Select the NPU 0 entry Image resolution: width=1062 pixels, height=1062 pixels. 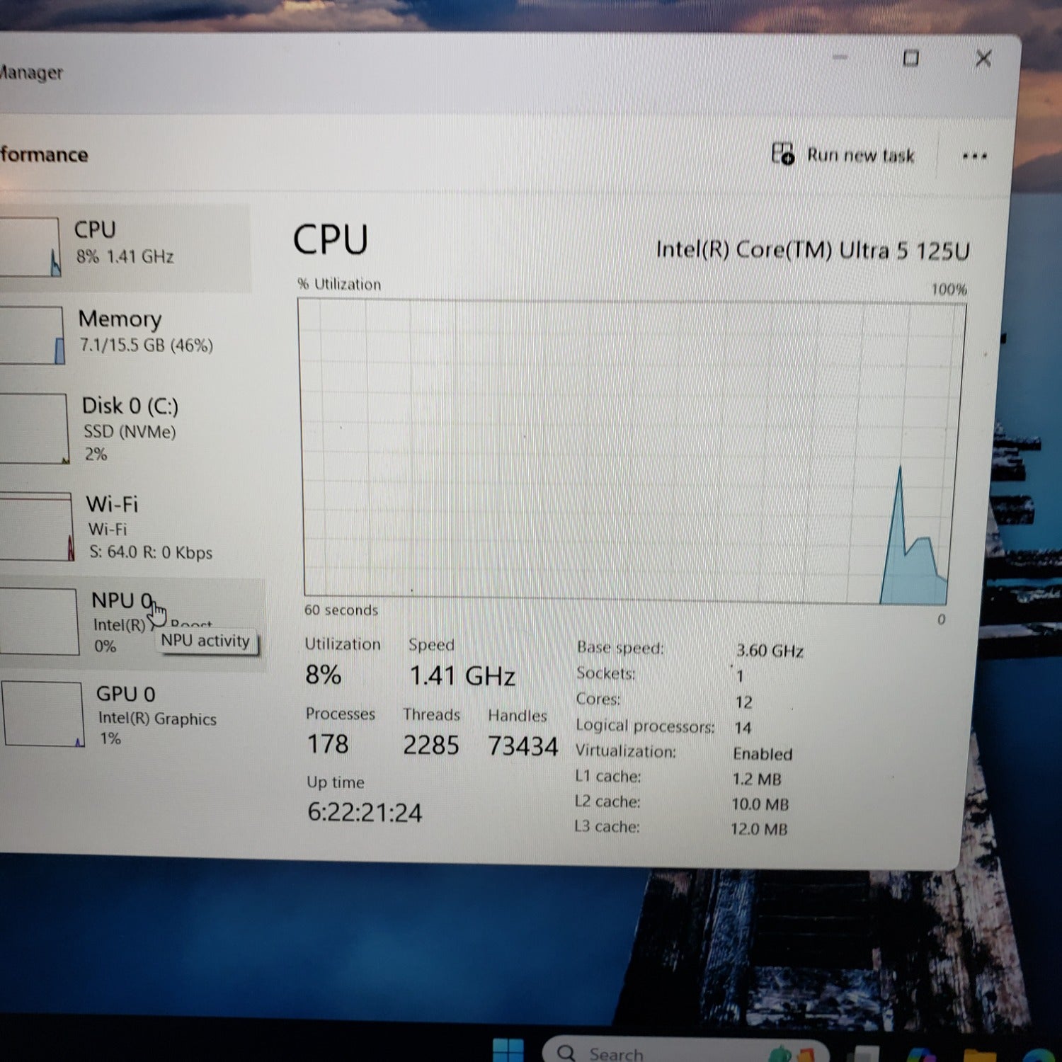132,624
